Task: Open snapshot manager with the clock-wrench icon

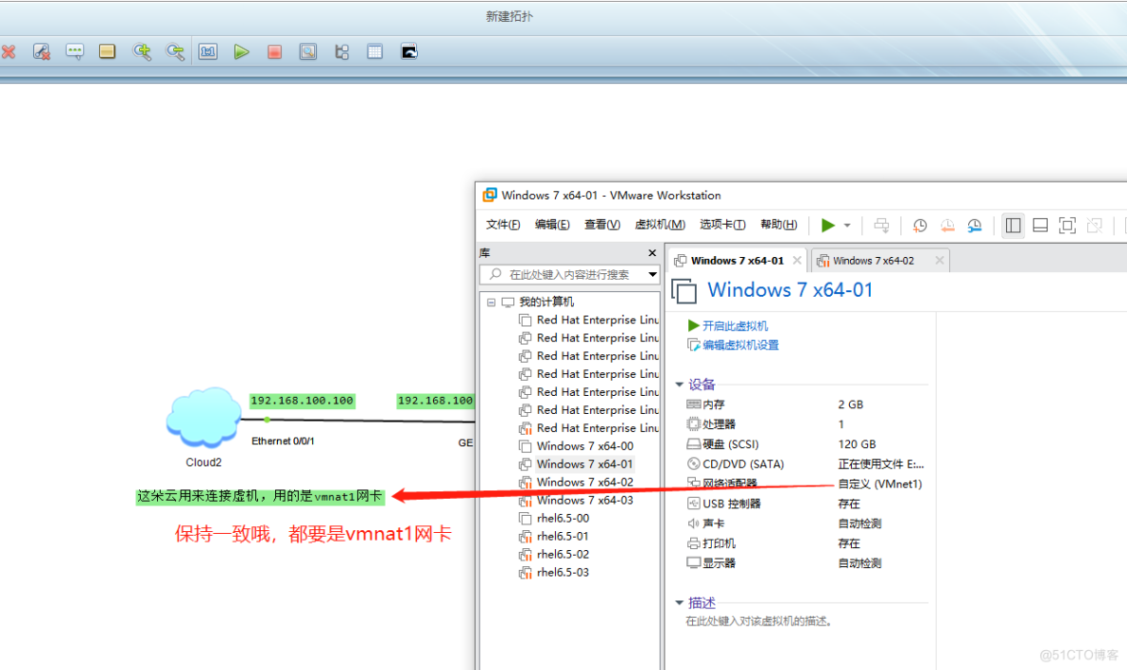Action: point(975,226)
